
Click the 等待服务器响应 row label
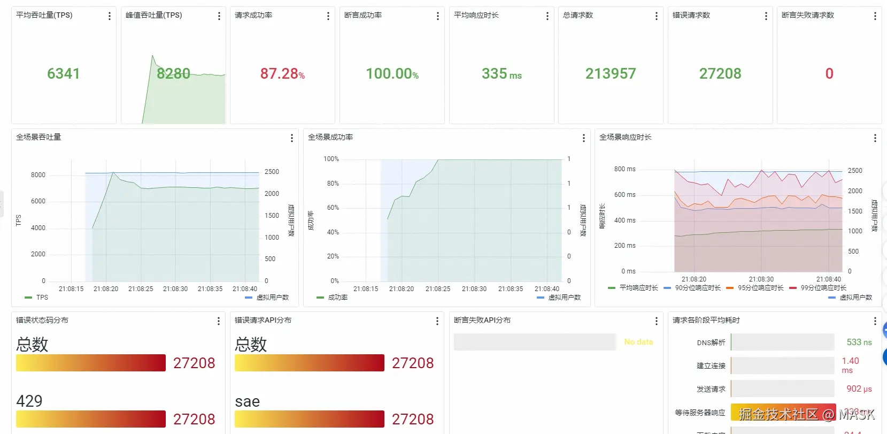coord(700,413)
